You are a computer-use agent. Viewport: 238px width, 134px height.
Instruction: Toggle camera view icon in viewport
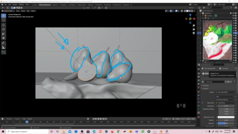194,33
